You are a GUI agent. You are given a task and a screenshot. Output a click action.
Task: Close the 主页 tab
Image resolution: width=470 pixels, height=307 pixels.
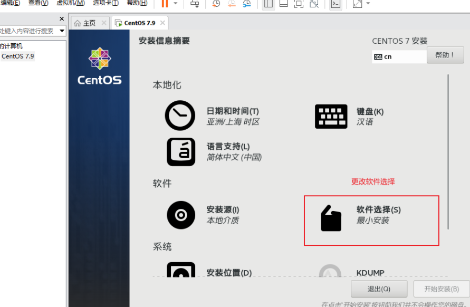point(104,23)
